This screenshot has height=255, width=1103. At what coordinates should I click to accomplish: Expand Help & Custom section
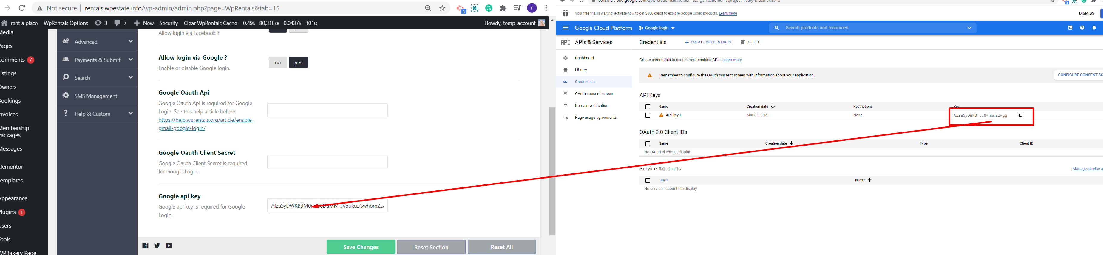tap(97, 114)
